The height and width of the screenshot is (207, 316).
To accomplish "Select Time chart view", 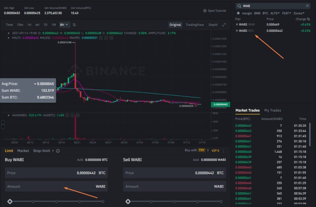I will pyautogui.click(x=9, y=25).
